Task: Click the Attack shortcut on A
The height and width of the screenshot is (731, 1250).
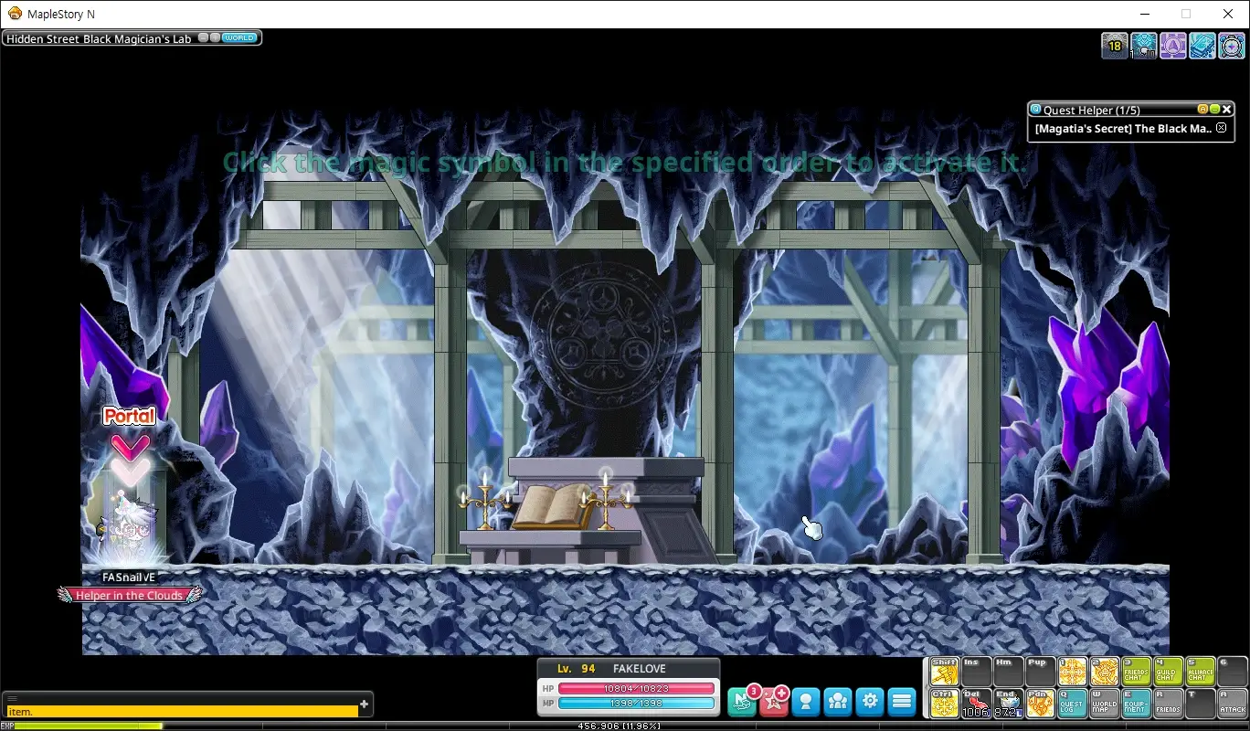Action: click(1233, 704)
